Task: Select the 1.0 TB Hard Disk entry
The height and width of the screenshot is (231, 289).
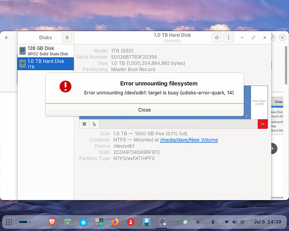Action: [x=46, y=64]
